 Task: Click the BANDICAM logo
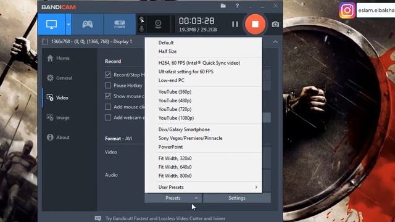(59, 7)
